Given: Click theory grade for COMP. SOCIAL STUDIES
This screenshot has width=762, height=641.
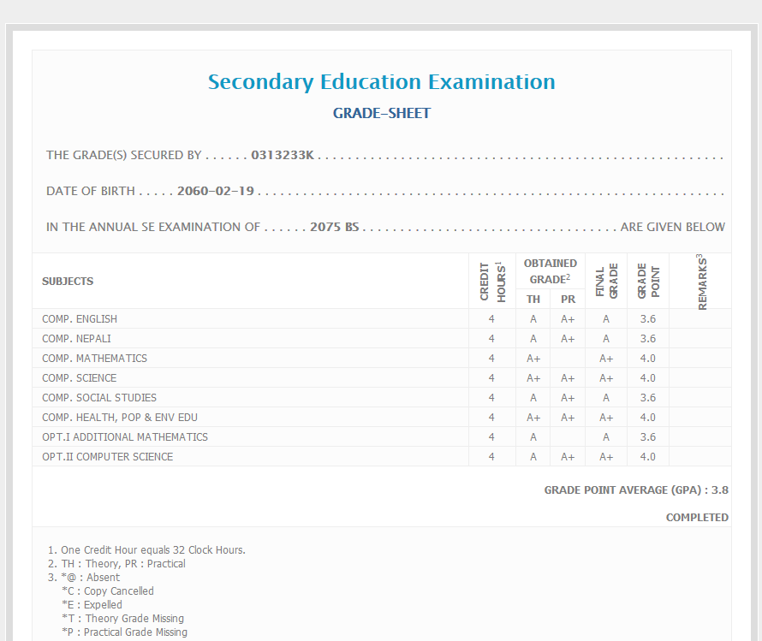Looking at the screenshot, I should pos(533,398).
